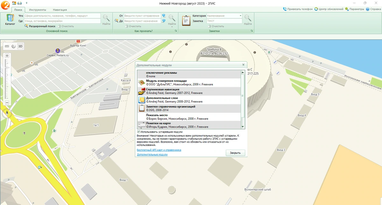382x205 pixels.
Task: Open Параметры settings
Action: click(354, 9)
